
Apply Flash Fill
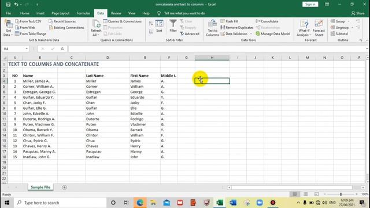(230, 21)
